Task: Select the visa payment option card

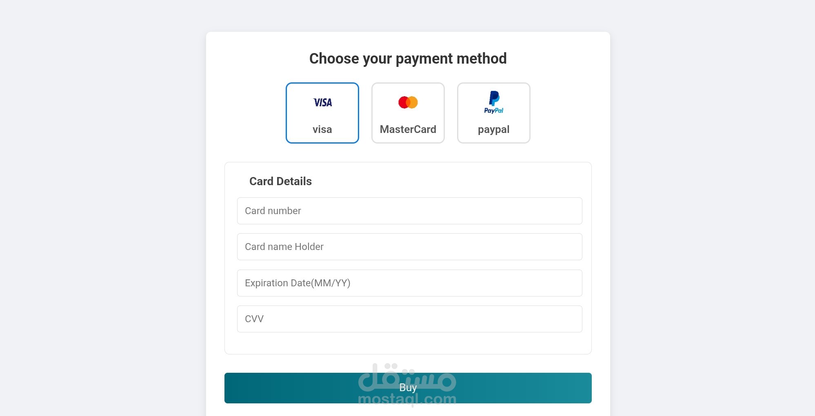Action: click(322, 113)
